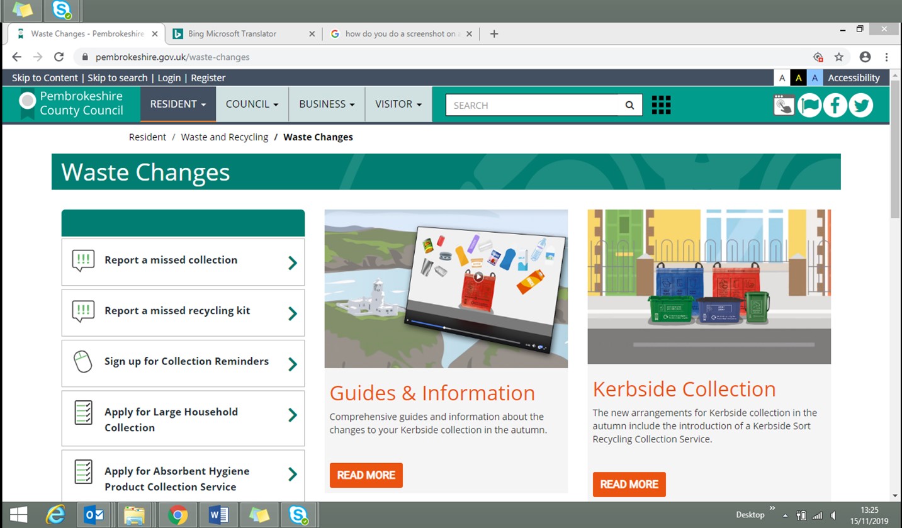Click the flag feedback icon
The width and height of the screenshot is (902, 528).
point(809,105)
